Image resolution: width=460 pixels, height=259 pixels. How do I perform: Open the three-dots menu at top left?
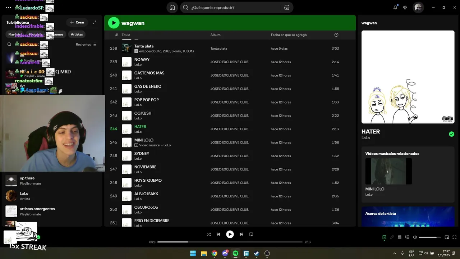point(8,7)
